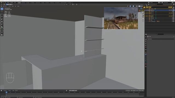Select the Scale tool
The image size is (175, 98).
pyautogui.click(x=2, y=19)
